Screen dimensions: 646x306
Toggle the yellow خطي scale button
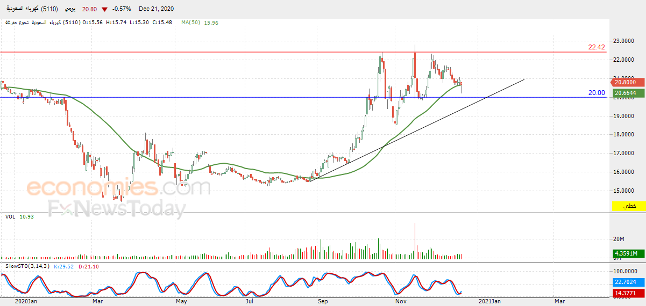click(628, 206)
